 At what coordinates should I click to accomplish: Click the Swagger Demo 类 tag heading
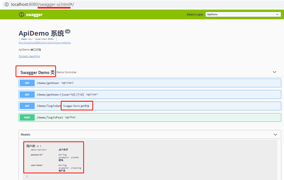point(37,72)
